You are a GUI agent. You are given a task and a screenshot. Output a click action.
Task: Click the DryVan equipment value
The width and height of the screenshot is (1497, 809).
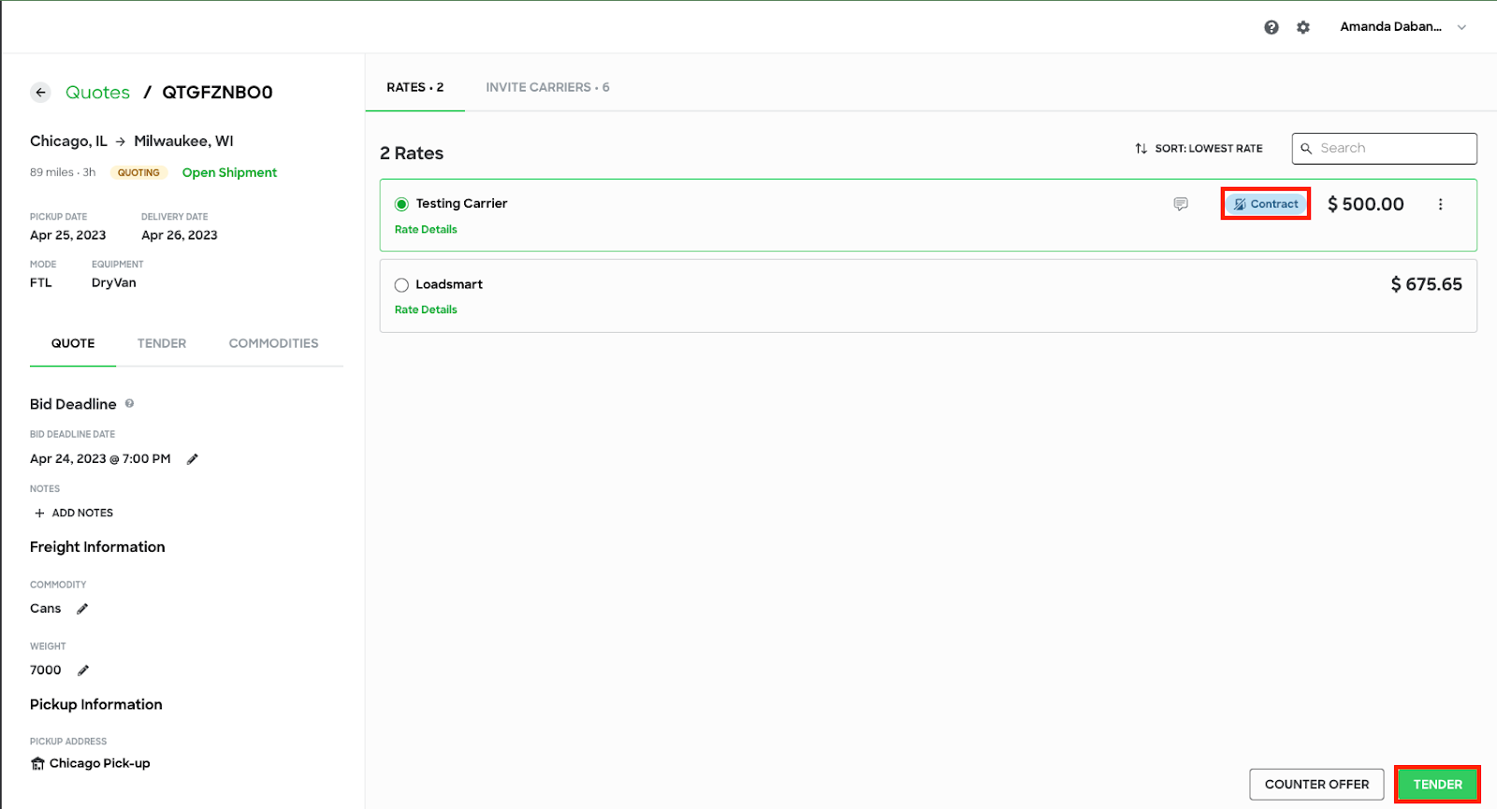[x=114, y=283]
